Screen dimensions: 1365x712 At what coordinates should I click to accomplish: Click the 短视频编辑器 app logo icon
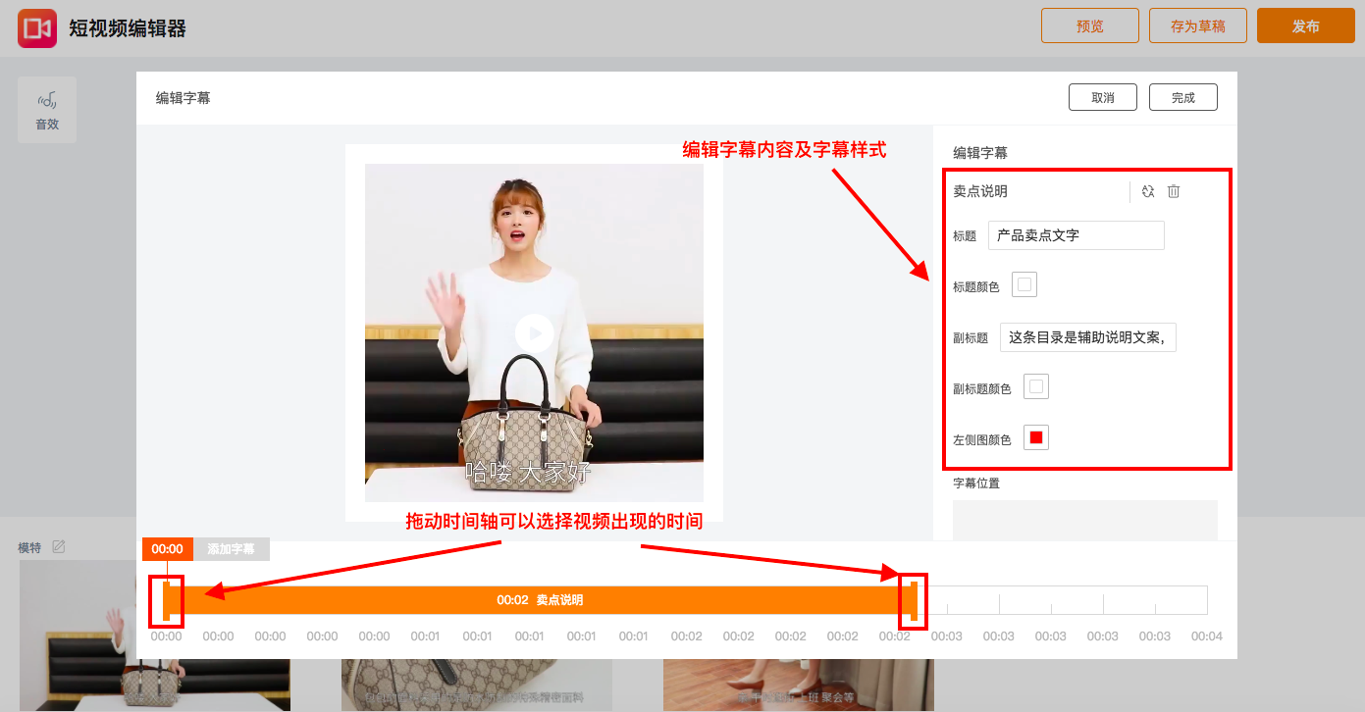tap(37, 27)
